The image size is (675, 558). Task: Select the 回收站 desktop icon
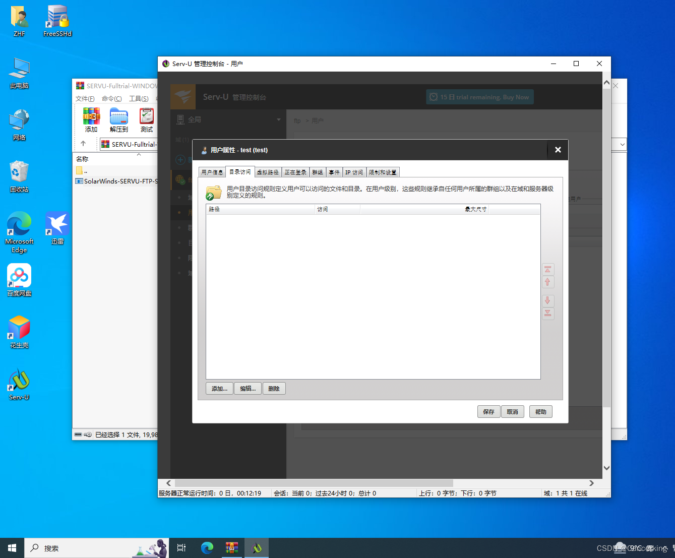[x=19, y=177]
